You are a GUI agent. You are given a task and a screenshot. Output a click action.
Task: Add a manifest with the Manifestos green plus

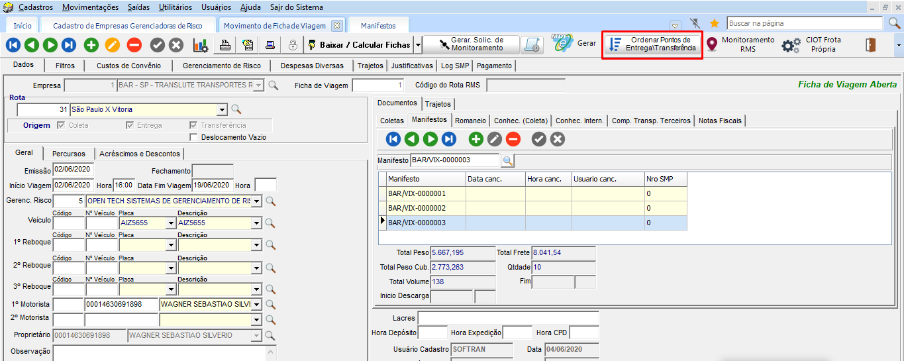tap(476, 139)
